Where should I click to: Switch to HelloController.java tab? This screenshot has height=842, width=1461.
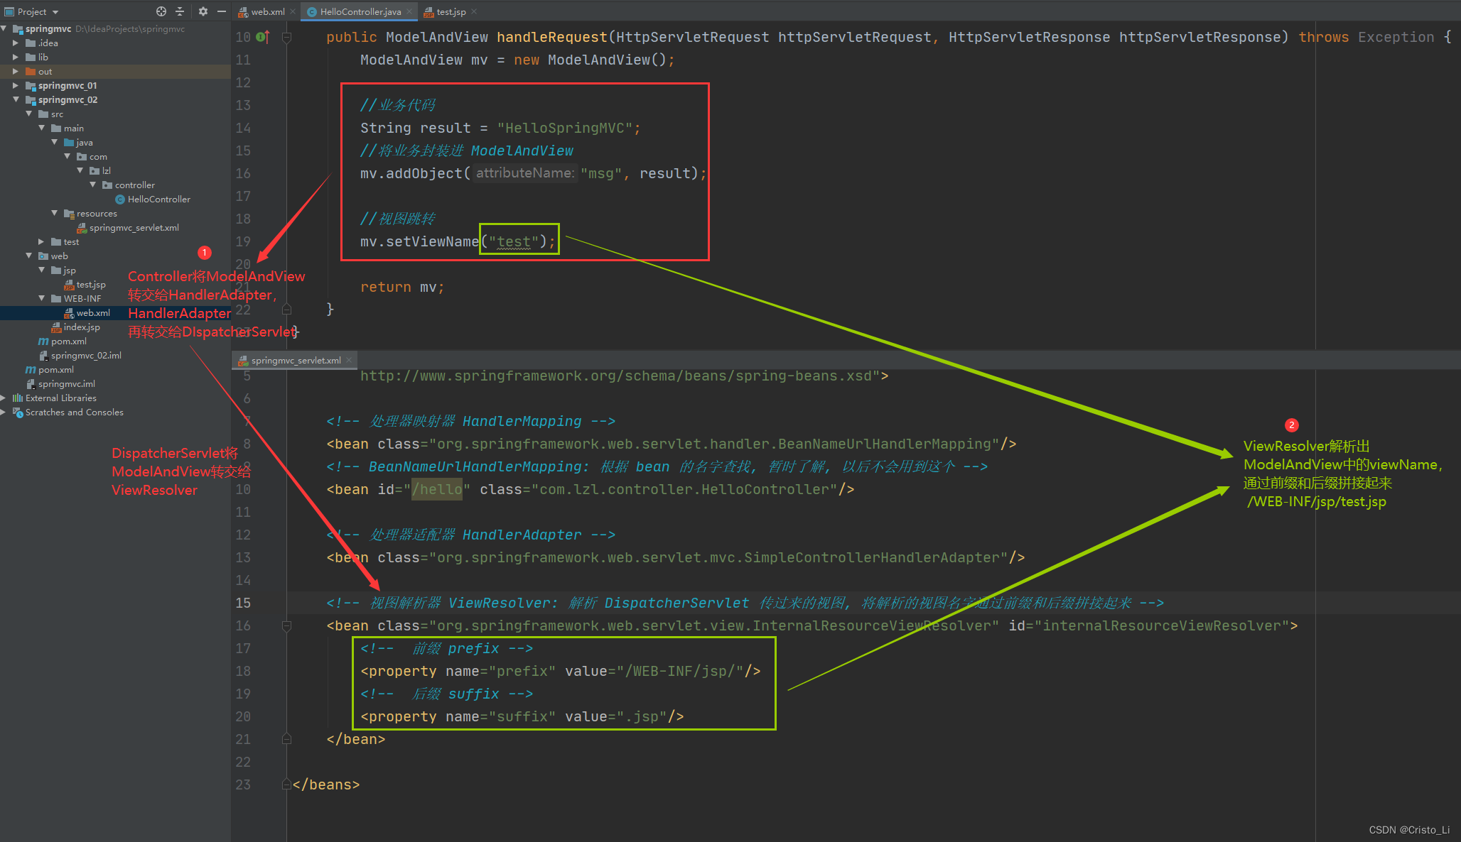(x=360, y=11)
